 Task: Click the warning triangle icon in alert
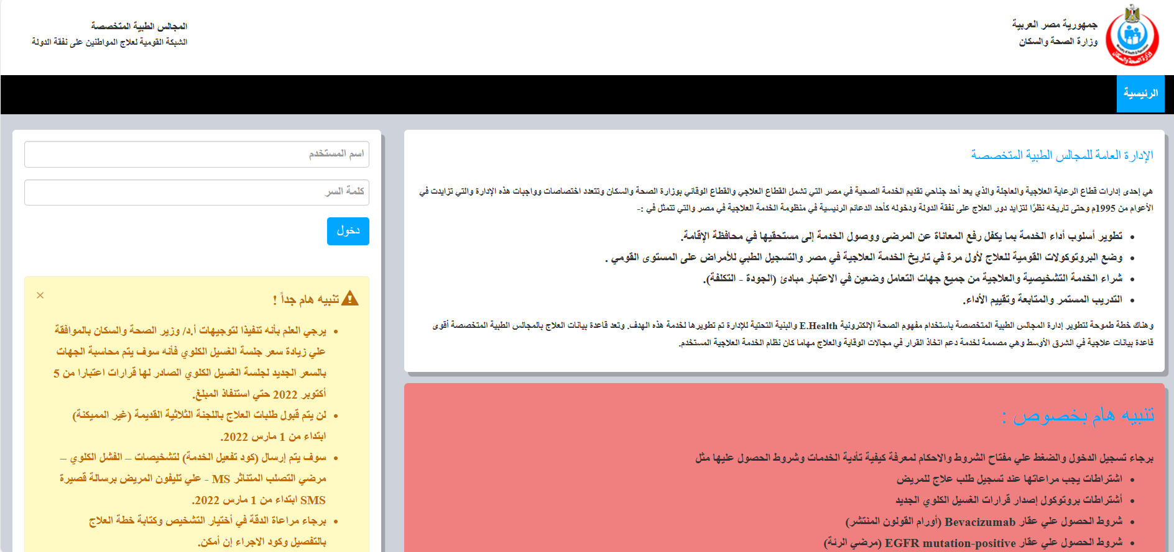pyautogui.click(x=350, y=299)
